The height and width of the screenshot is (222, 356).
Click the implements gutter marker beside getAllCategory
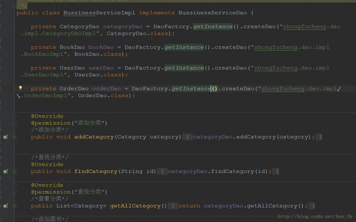(x=6, y=206)
